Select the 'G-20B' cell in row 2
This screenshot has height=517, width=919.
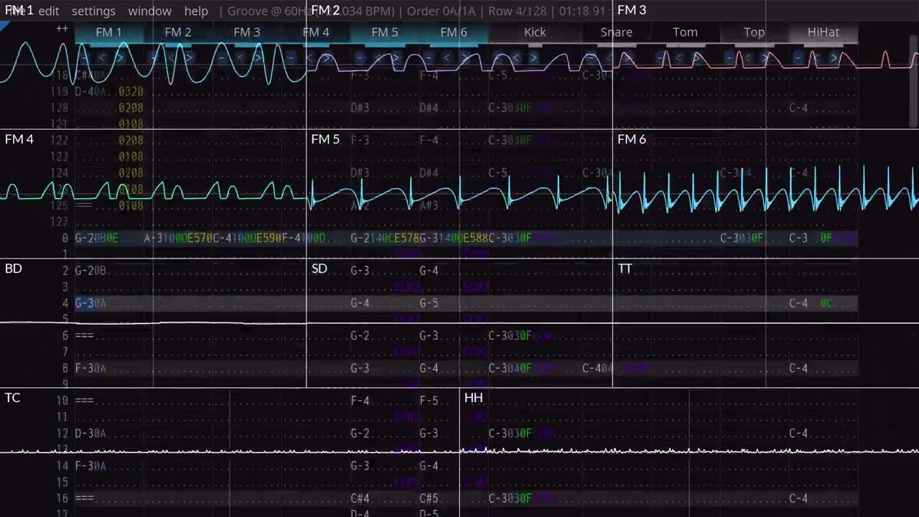pyautogui.click(x=90, y=271)
